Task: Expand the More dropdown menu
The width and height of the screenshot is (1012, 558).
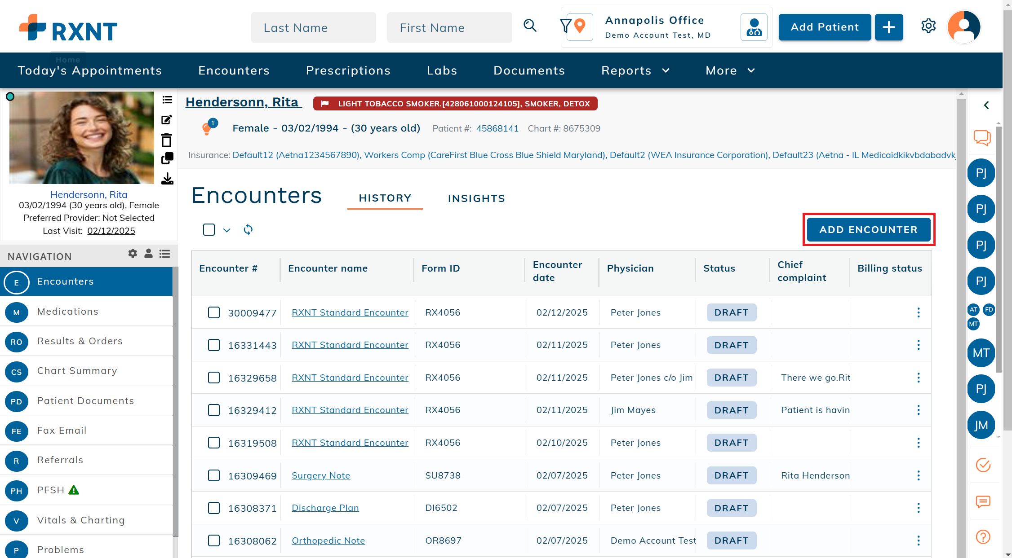Action: (x=730, y=70)
